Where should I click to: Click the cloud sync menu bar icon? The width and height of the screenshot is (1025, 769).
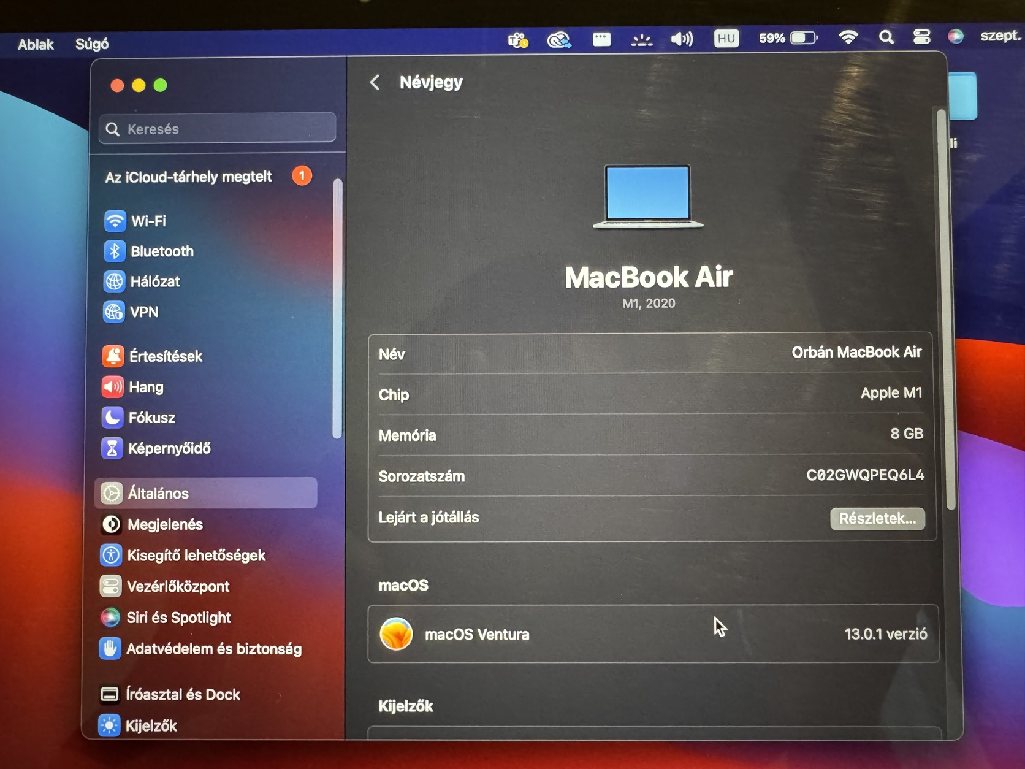(x=559, y=40)
